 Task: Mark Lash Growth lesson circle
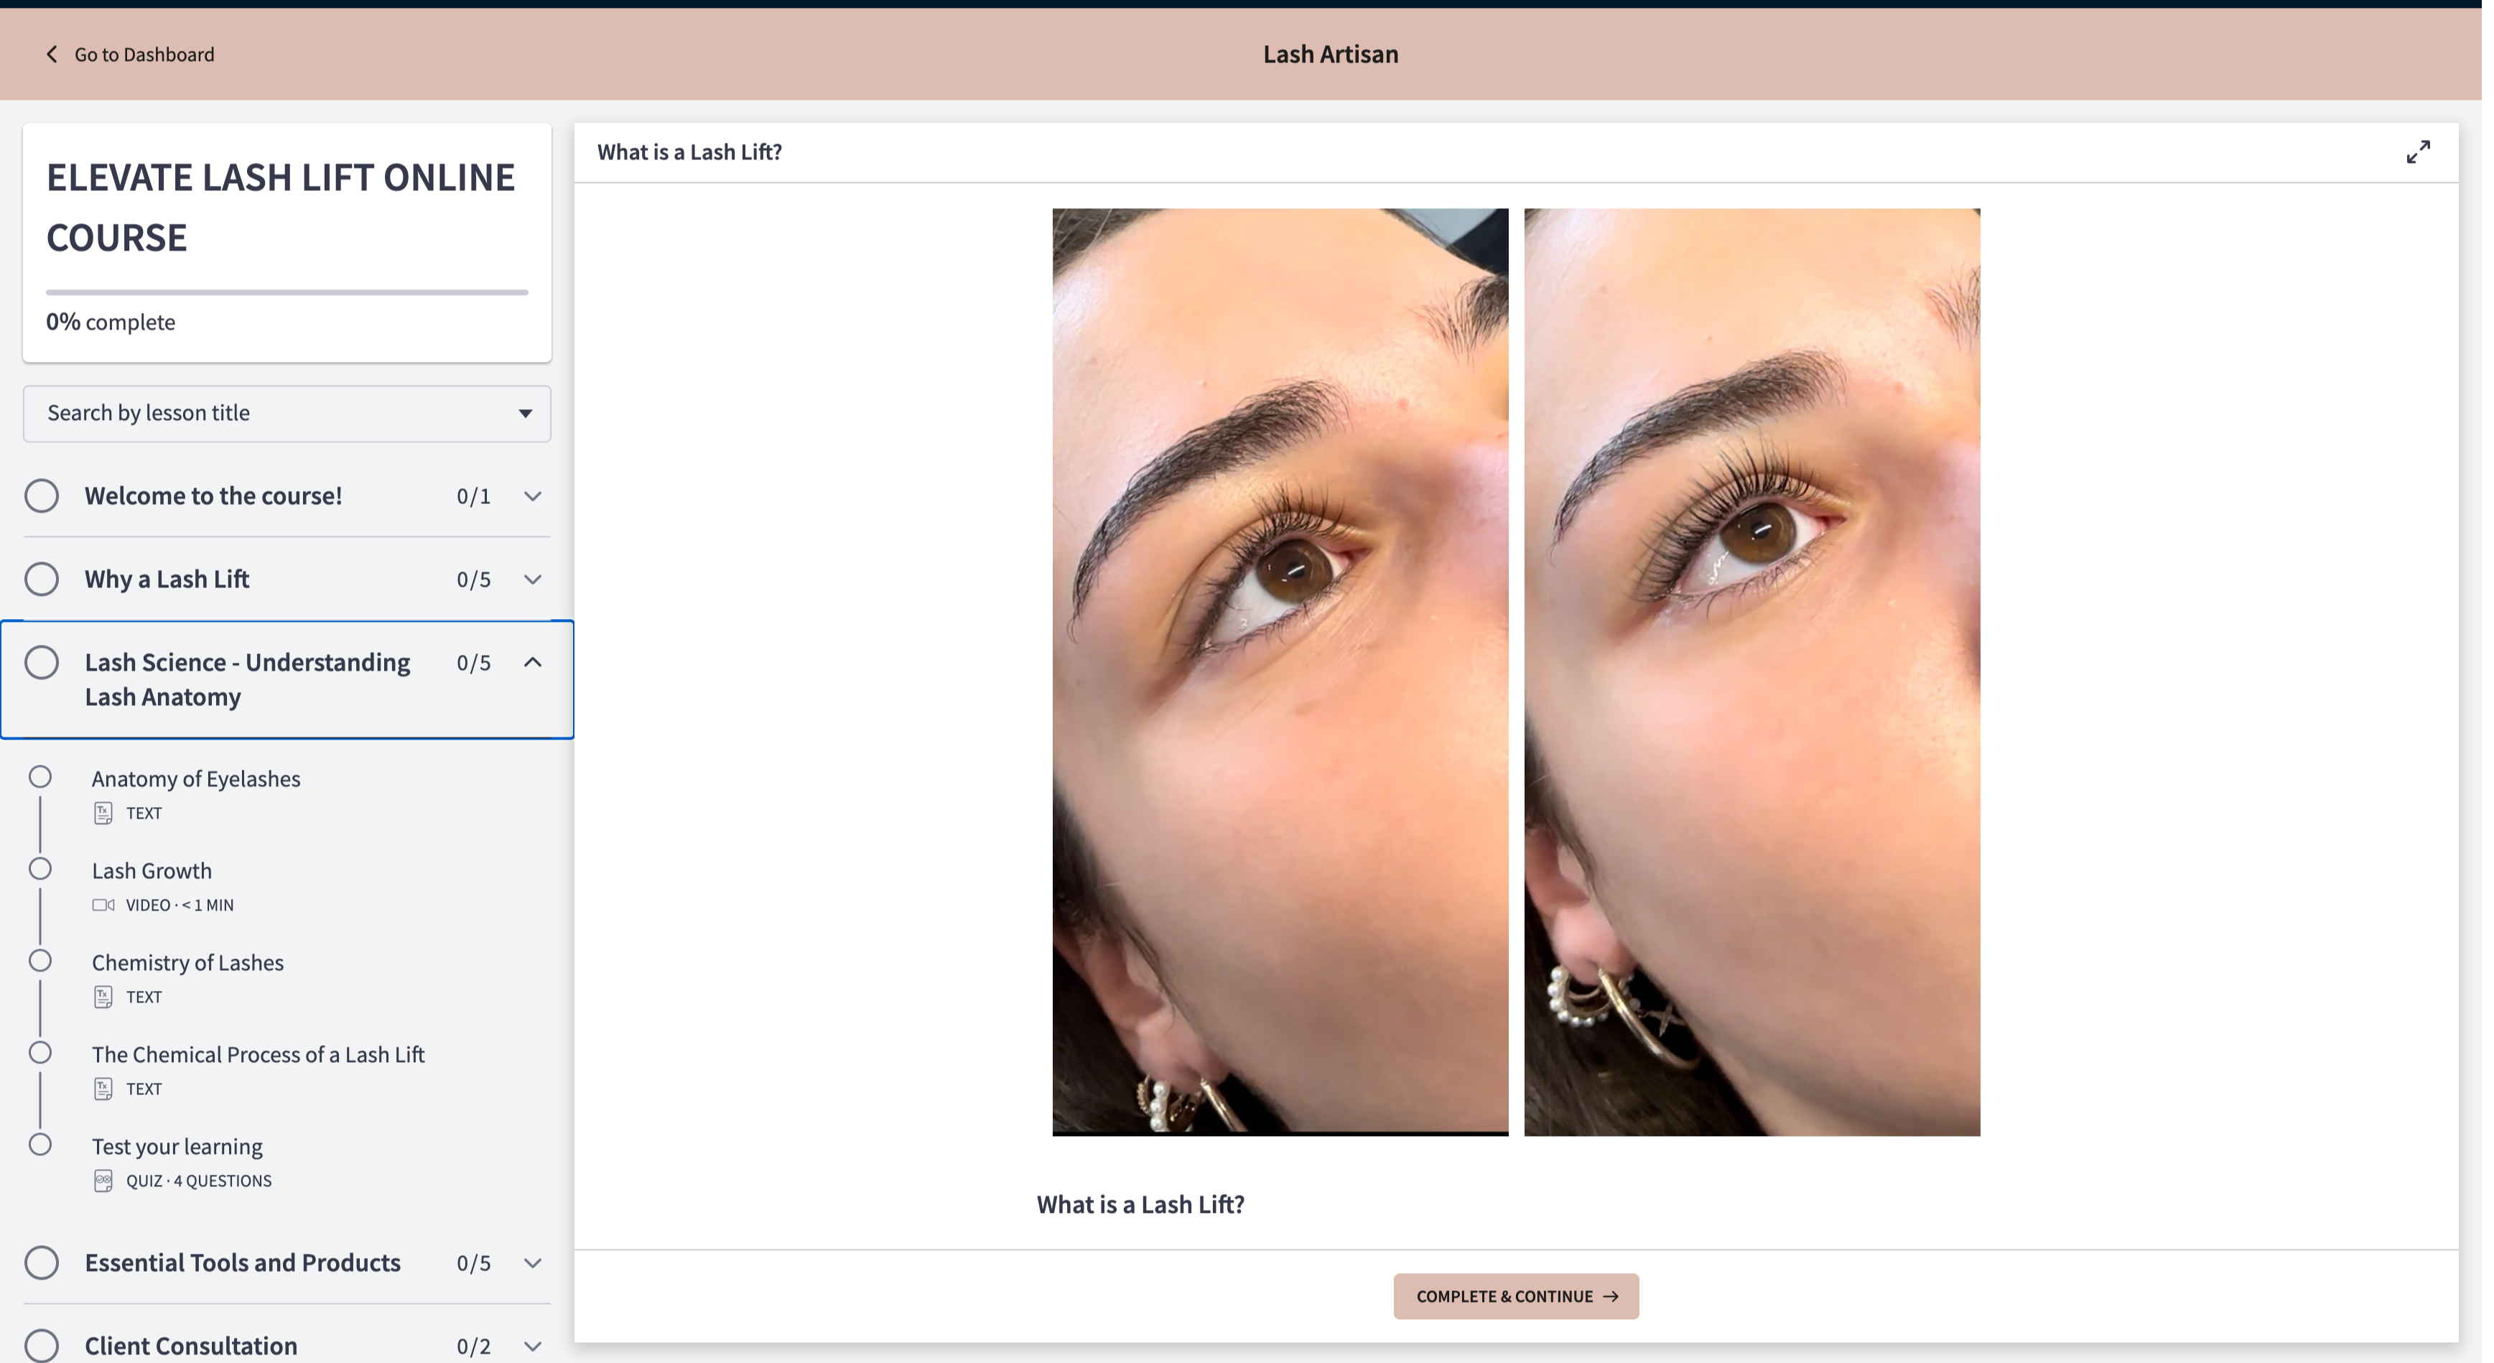[x=39, y=870]
